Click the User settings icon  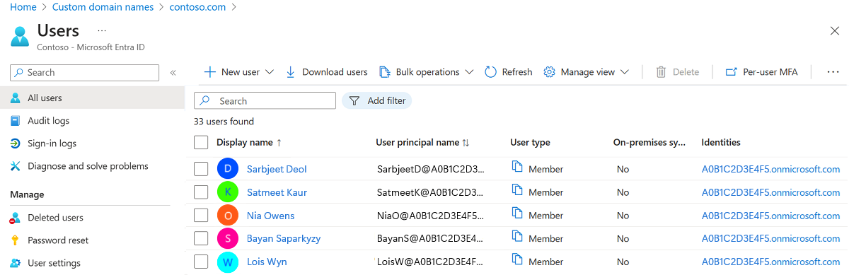pyautogui.click(x=16, y=263)
